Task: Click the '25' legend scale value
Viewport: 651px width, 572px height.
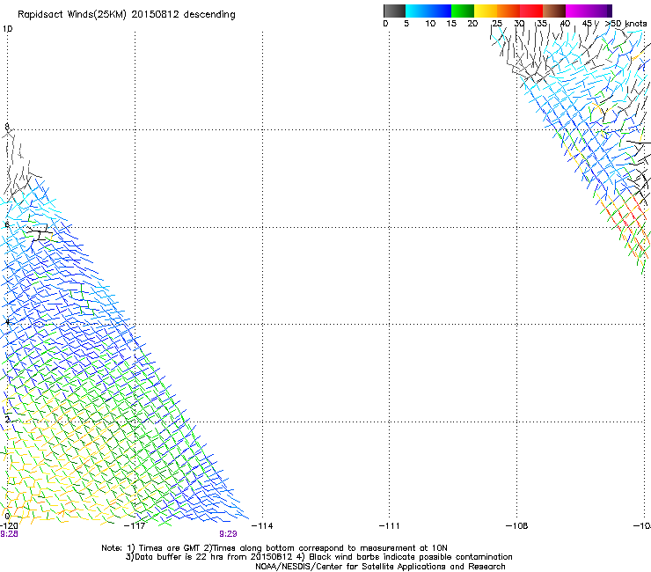Action: coord(497,24)
